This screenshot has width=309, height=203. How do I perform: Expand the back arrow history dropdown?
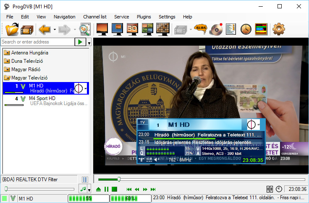coord(55,30)
